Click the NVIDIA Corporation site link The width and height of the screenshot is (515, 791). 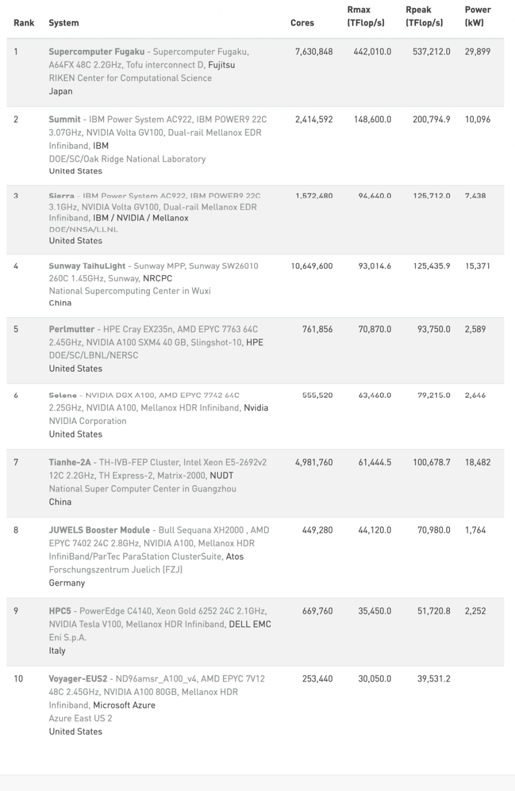point(87,421)
